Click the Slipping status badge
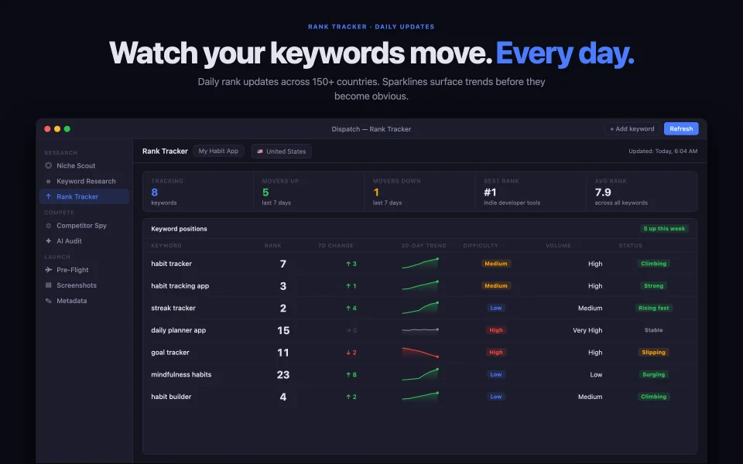The image size is (743, 464). pos(653,353)
